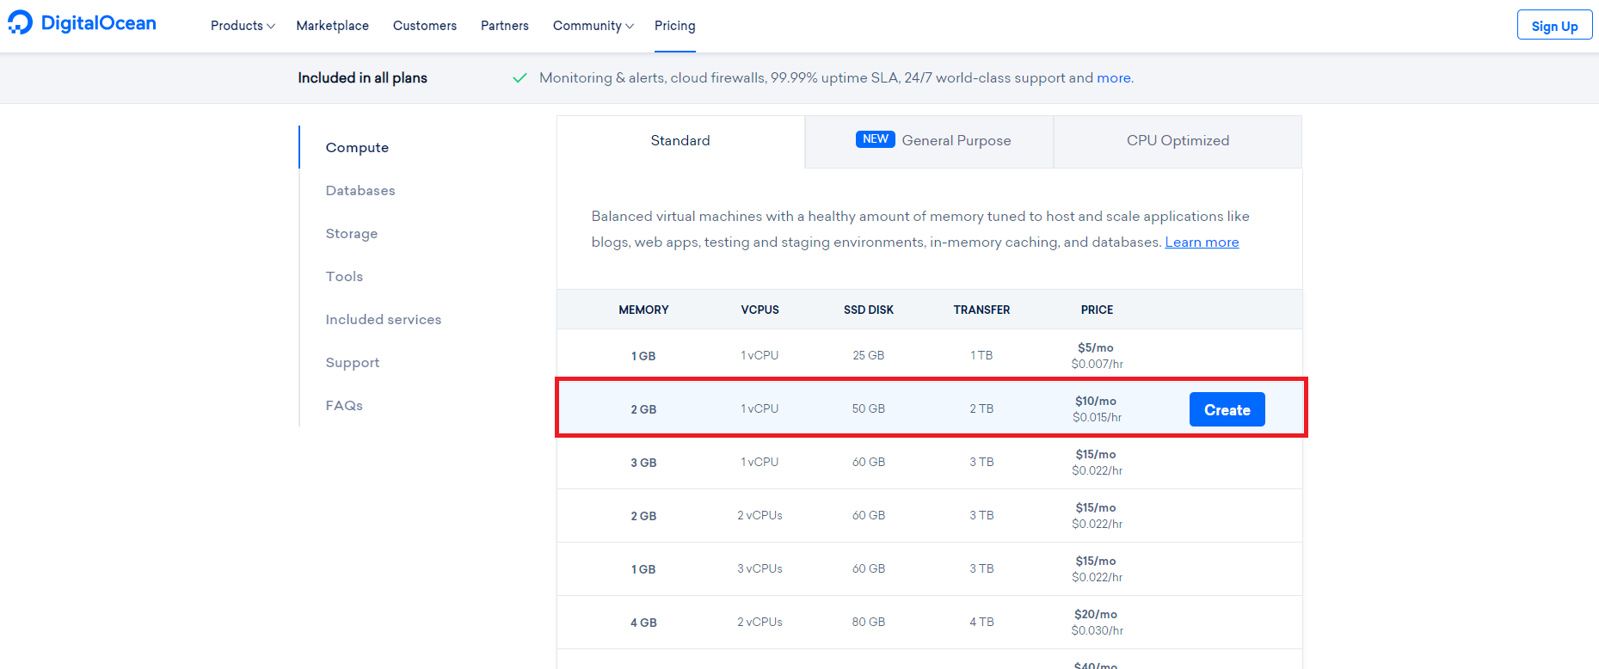
Task: Click the $10/mo price text
Action: 1096,401
